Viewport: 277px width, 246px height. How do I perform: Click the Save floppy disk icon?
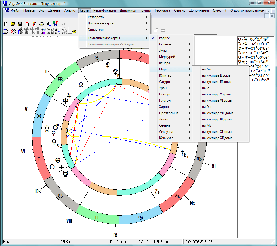20,24
